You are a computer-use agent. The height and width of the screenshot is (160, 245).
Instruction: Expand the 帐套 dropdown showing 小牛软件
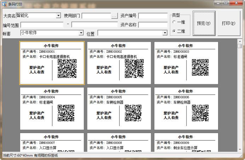tap(81, 33)
